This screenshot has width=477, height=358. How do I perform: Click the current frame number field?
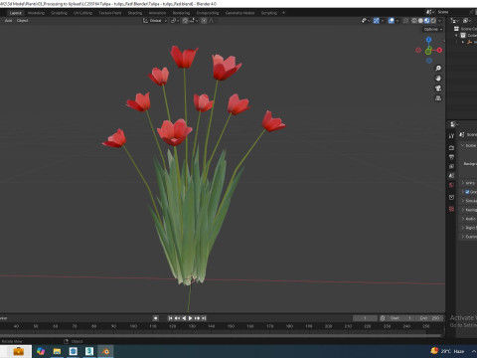365,318
